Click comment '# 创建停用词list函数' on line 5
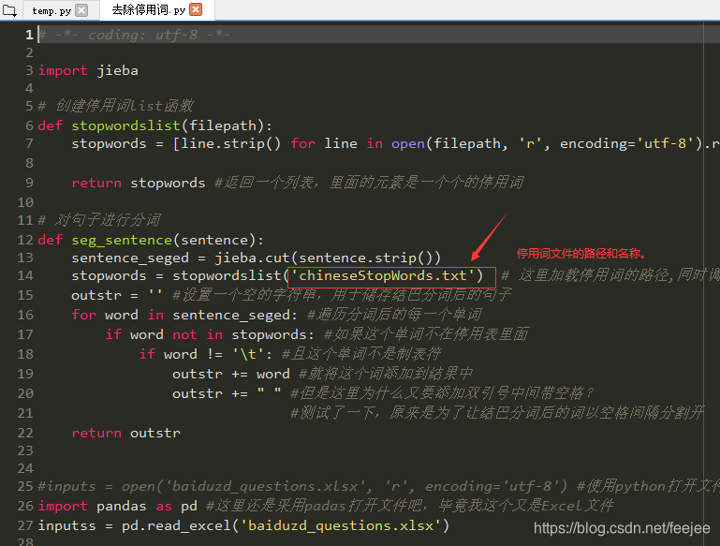 (x=115, y=106)
